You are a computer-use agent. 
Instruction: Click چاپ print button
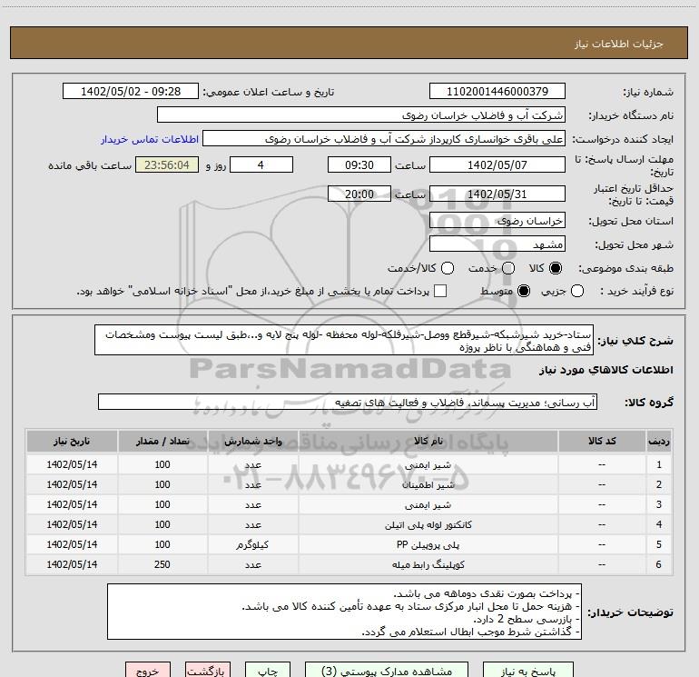pos(268,671)
